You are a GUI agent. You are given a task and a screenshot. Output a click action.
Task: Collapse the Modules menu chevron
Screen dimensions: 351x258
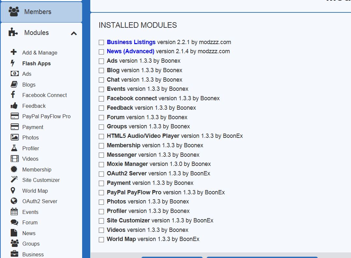74,33
